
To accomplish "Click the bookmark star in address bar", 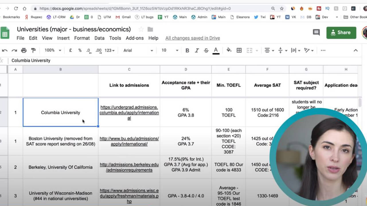I will coord(282,9).
